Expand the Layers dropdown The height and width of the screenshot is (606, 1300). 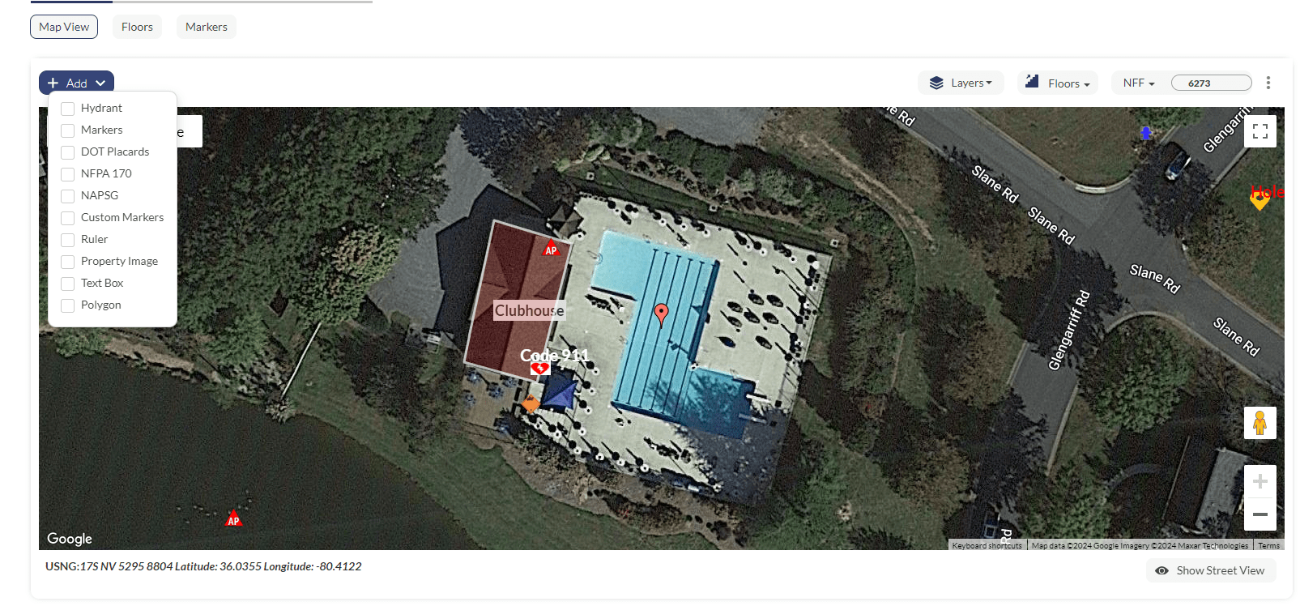point(961,83)
